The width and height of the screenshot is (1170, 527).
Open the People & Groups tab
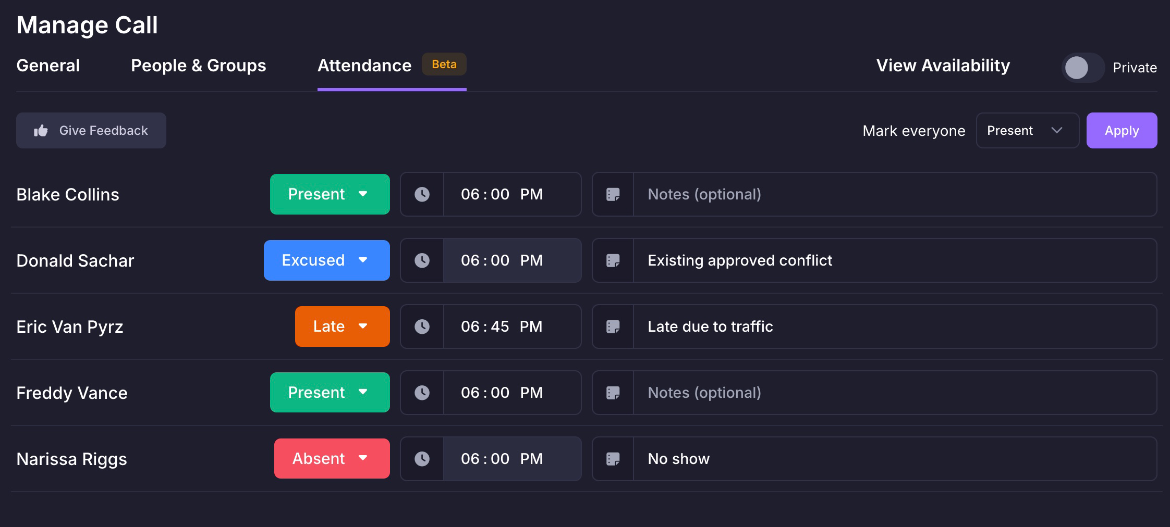(198, 66)
